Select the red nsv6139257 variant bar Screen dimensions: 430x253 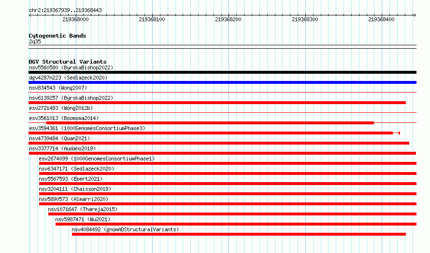[x=217, y=103]
